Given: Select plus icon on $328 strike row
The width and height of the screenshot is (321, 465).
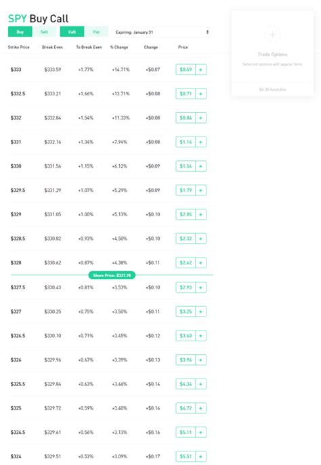Looking at the screenshot, I should [x=200, y=263].
